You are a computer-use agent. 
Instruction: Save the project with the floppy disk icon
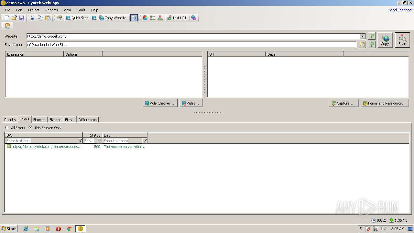pyautogui.click(x=22, y=18)
